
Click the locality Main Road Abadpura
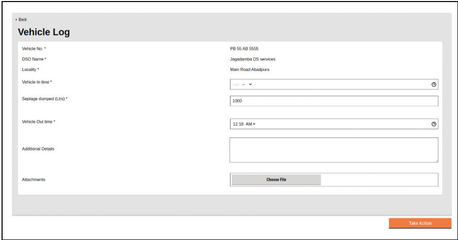pos(250,70)
